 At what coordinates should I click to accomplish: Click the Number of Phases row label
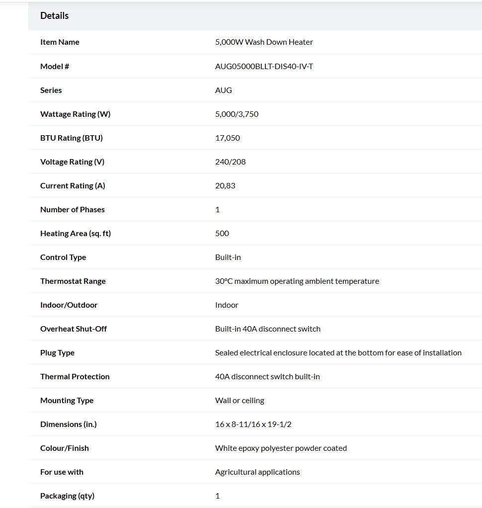click(x=72, y=210)
